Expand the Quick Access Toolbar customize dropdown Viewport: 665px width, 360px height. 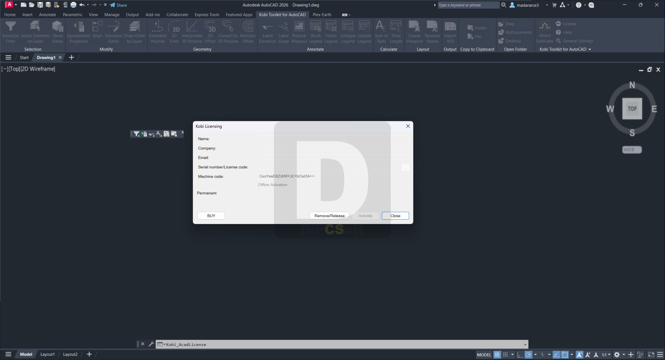[x=105, y=5]
